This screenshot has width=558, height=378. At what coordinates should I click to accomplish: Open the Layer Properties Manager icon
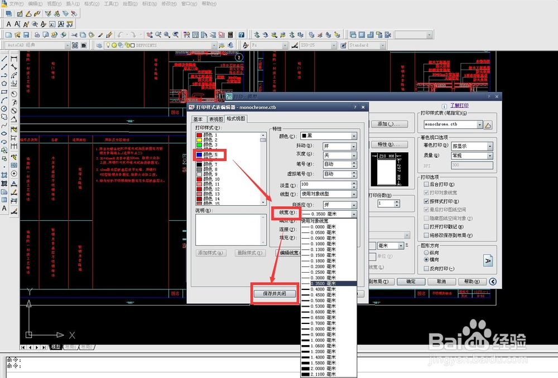point(99,45)
